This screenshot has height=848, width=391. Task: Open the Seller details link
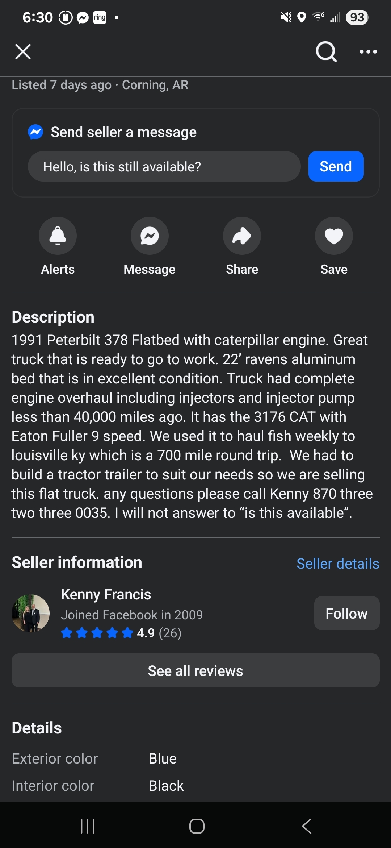click(338, 564)
